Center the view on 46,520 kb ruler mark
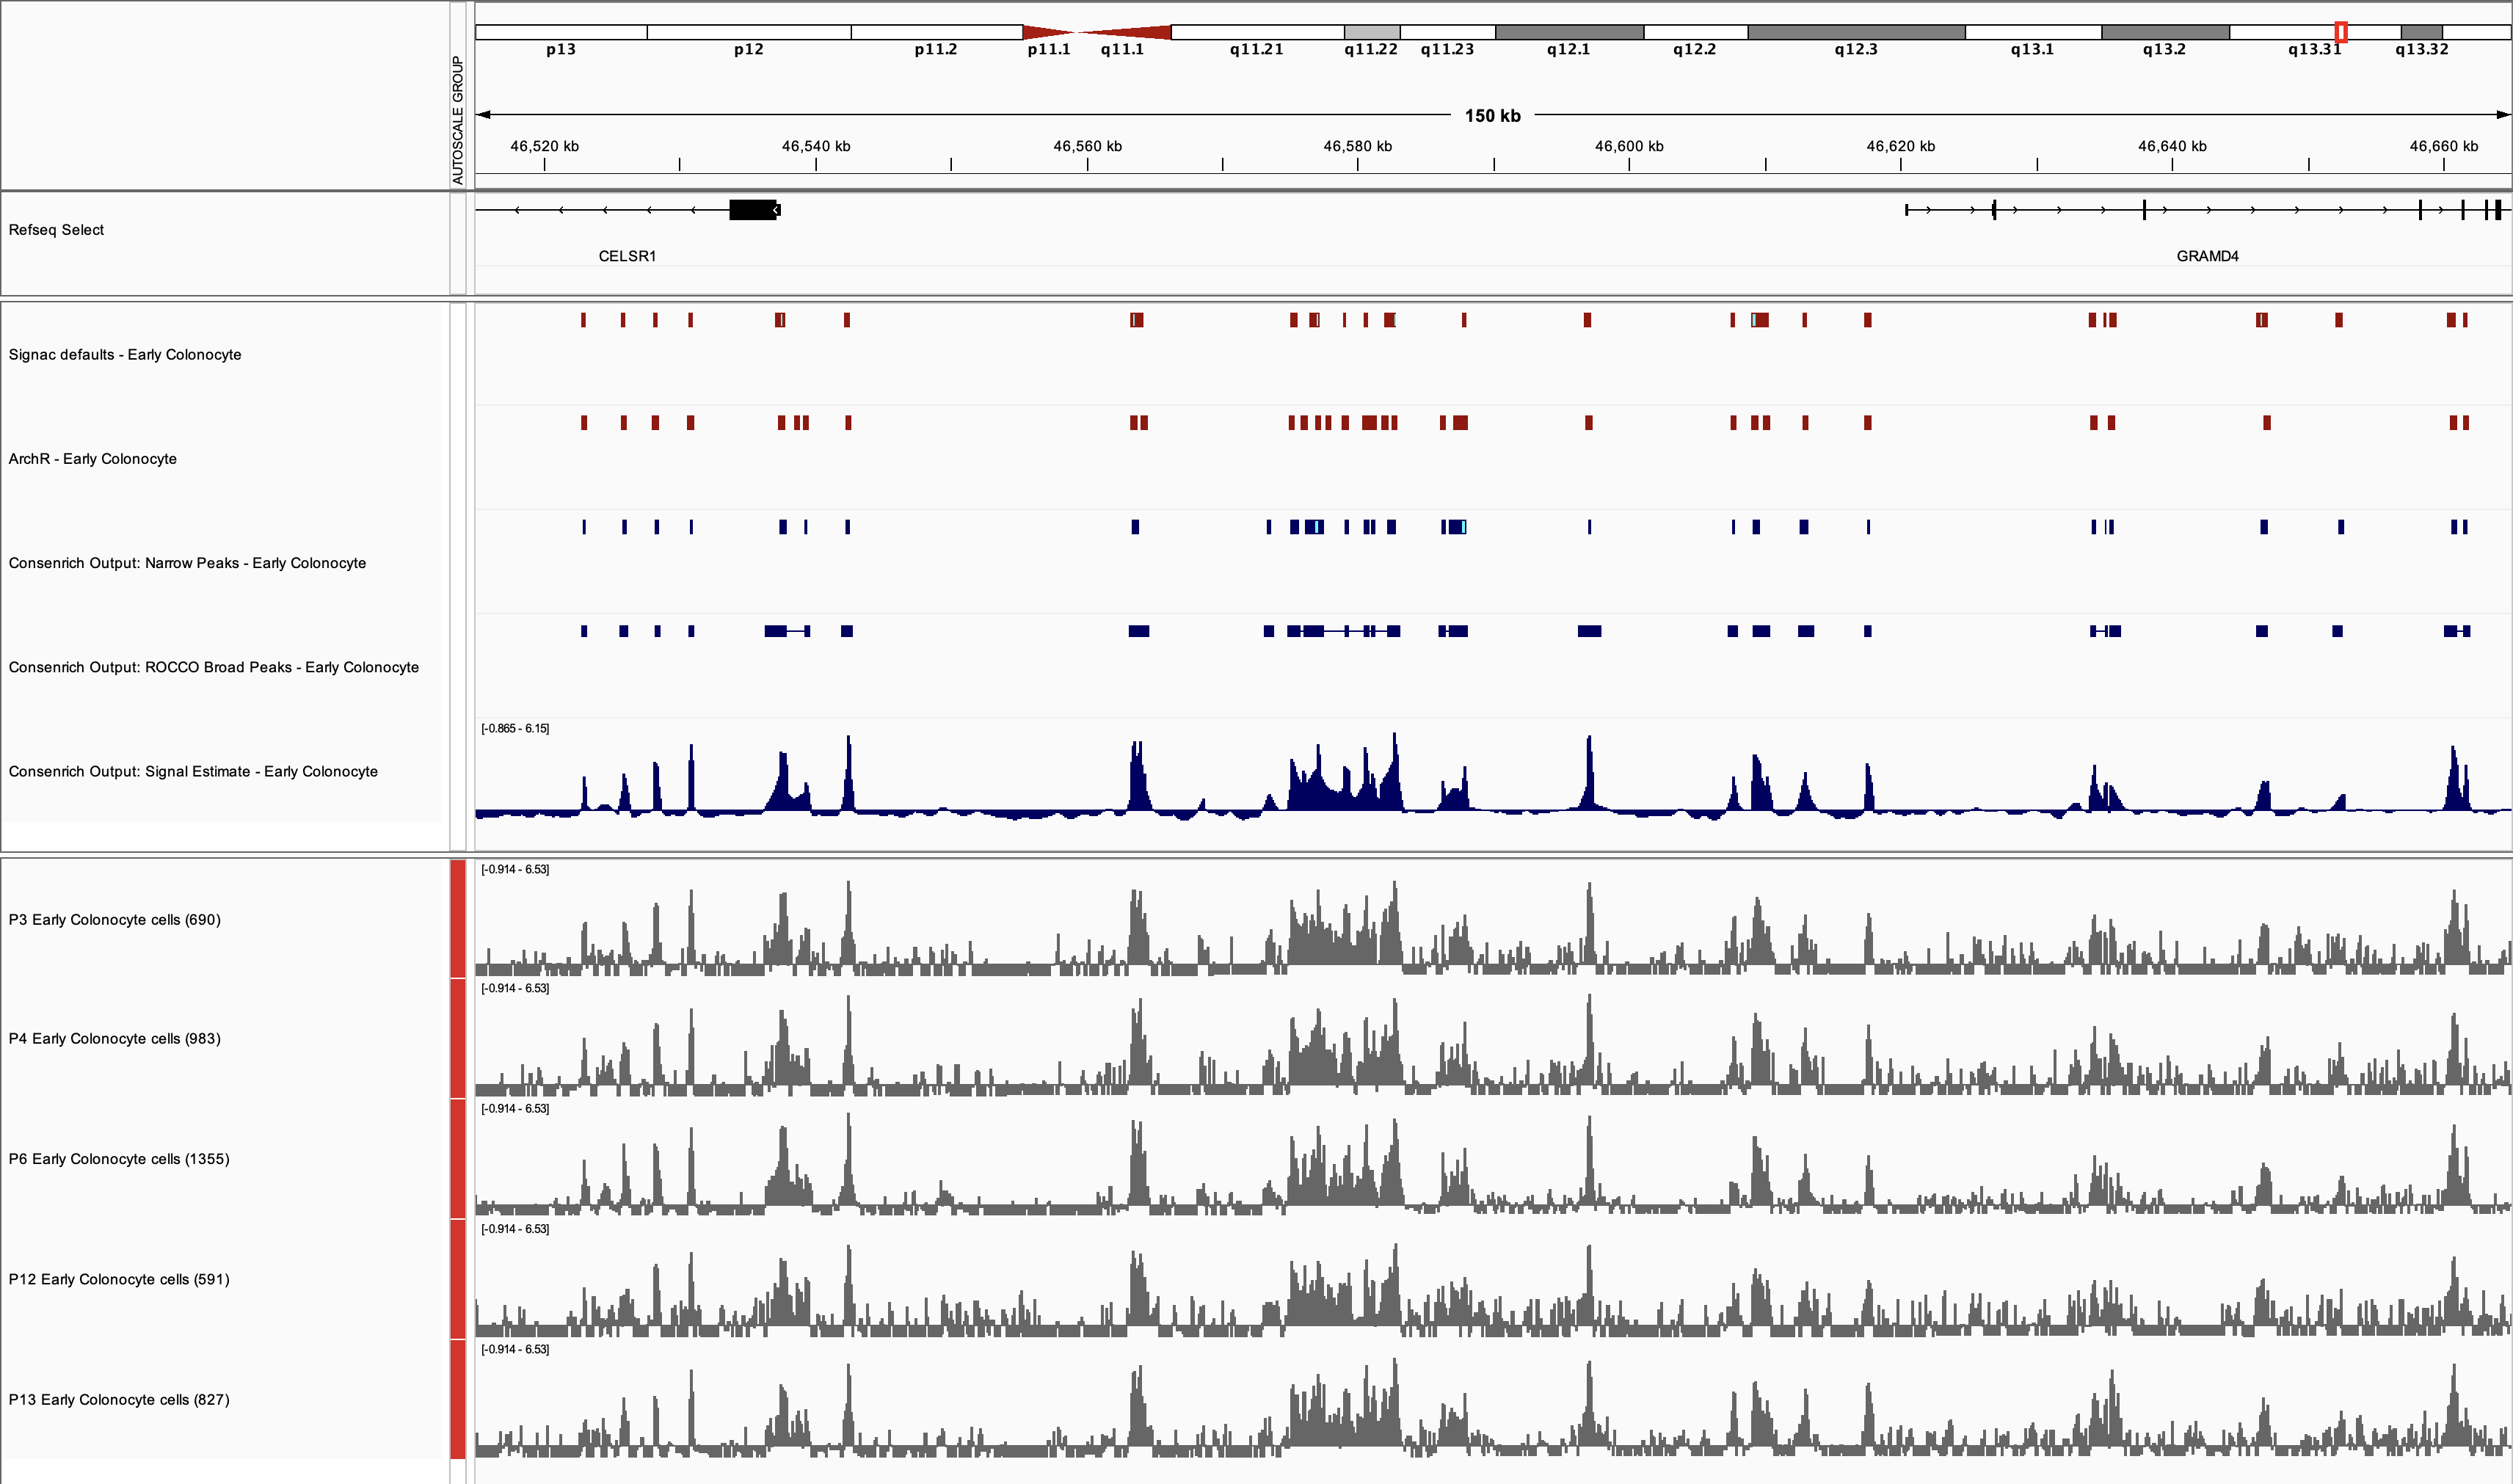Screen dimensions: 2513x1484 [x=544, y=146]
